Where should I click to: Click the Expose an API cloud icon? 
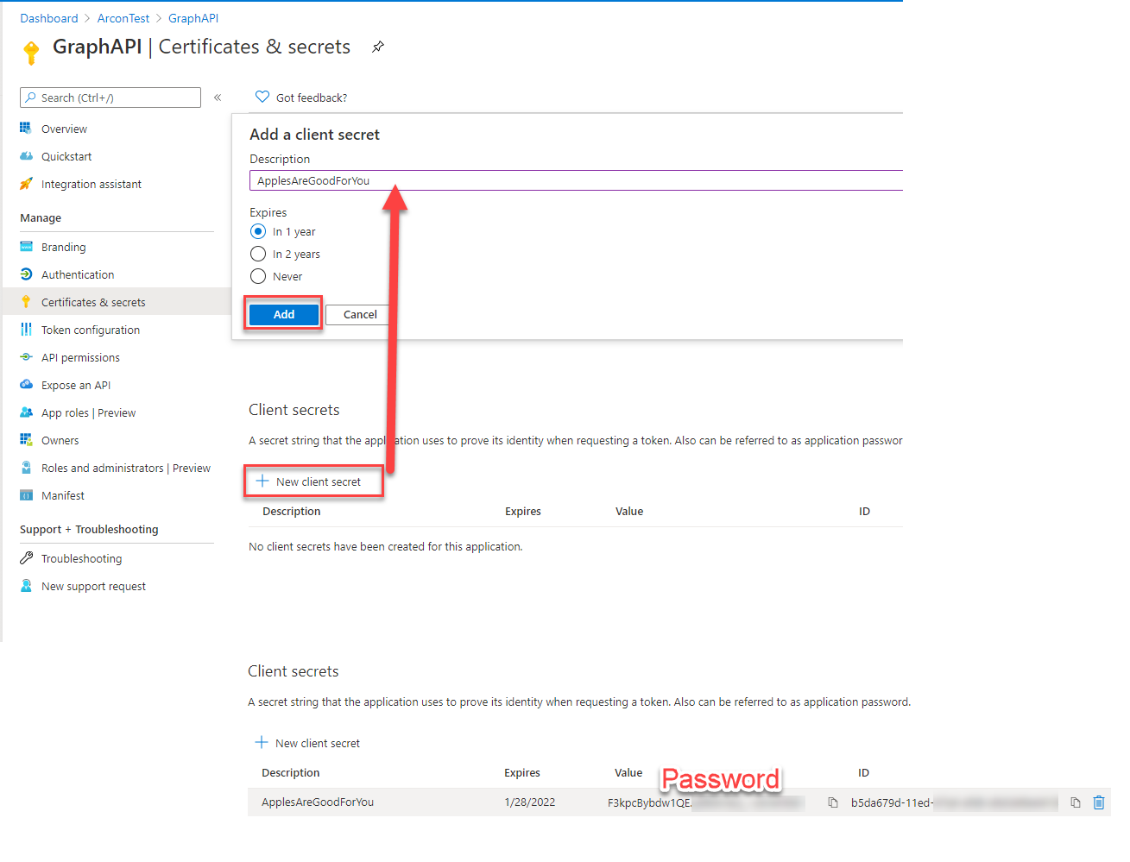[26, 385]
